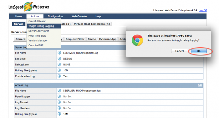Open the Actions menu
This screenshot has width=219, height=118.
(x=35, y=16)
